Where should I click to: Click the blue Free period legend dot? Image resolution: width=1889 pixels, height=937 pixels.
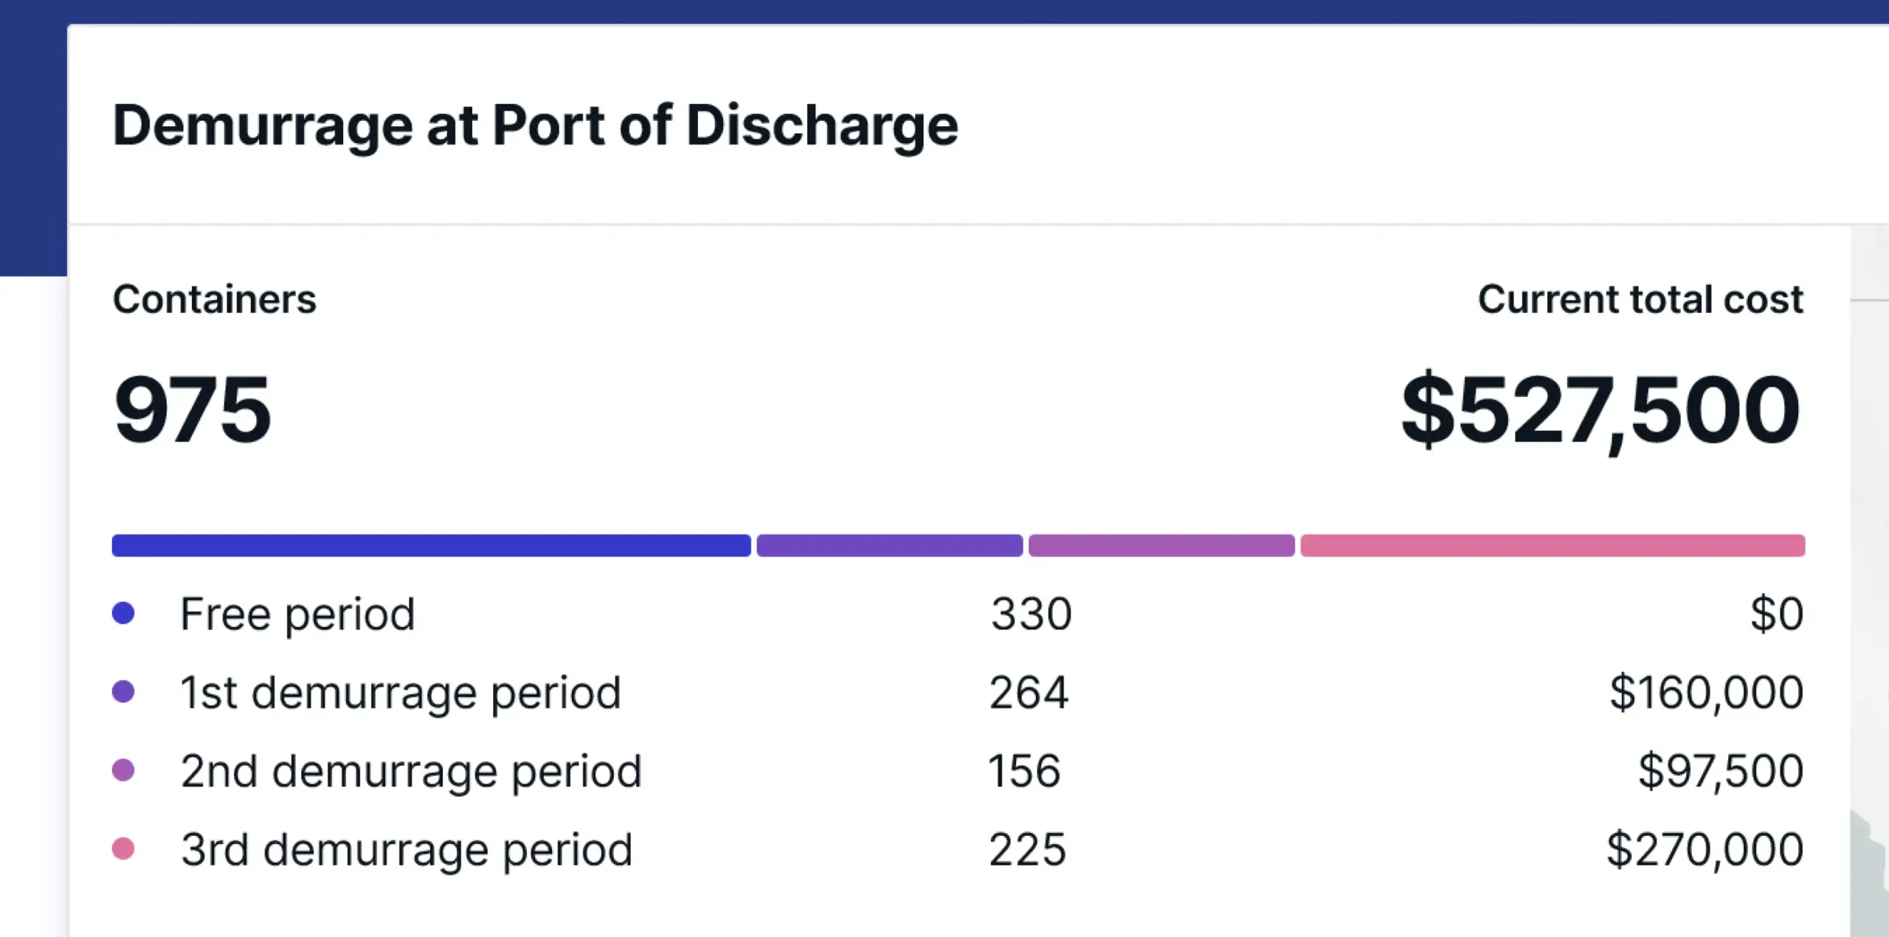tap(123, 613)
